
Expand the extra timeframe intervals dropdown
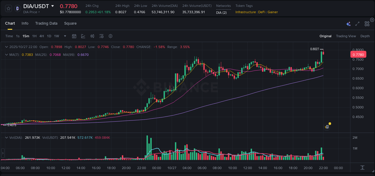point(64,36)
